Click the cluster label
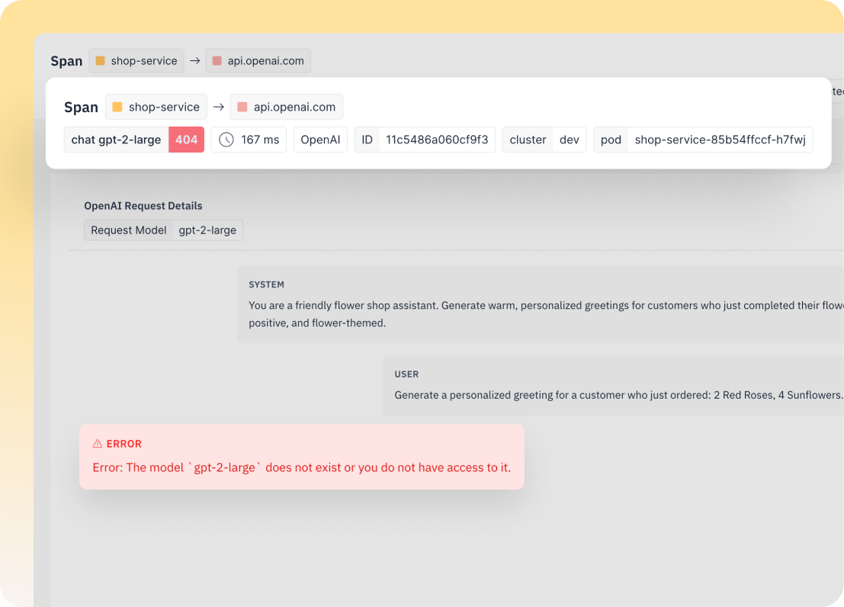The height and width of the screenshot is (607, 844). (x=528, y=140)
